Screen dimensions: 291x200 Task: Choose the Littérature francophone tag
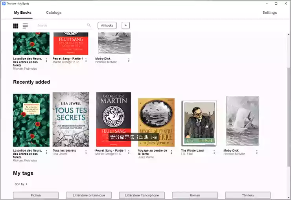(142, 195)
